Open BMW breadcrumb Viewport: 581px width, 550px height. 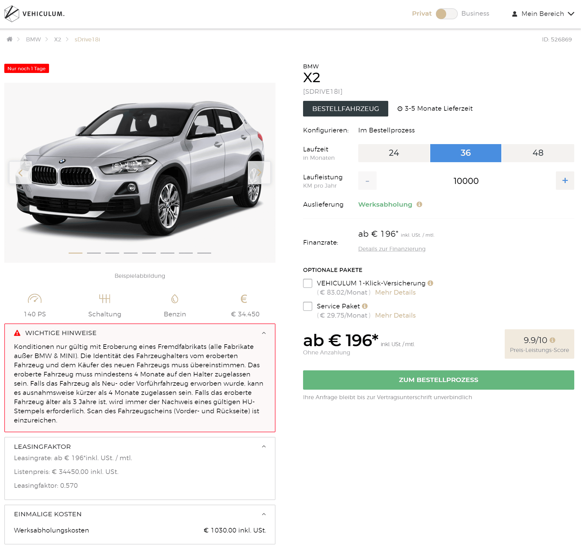(33, 39)
